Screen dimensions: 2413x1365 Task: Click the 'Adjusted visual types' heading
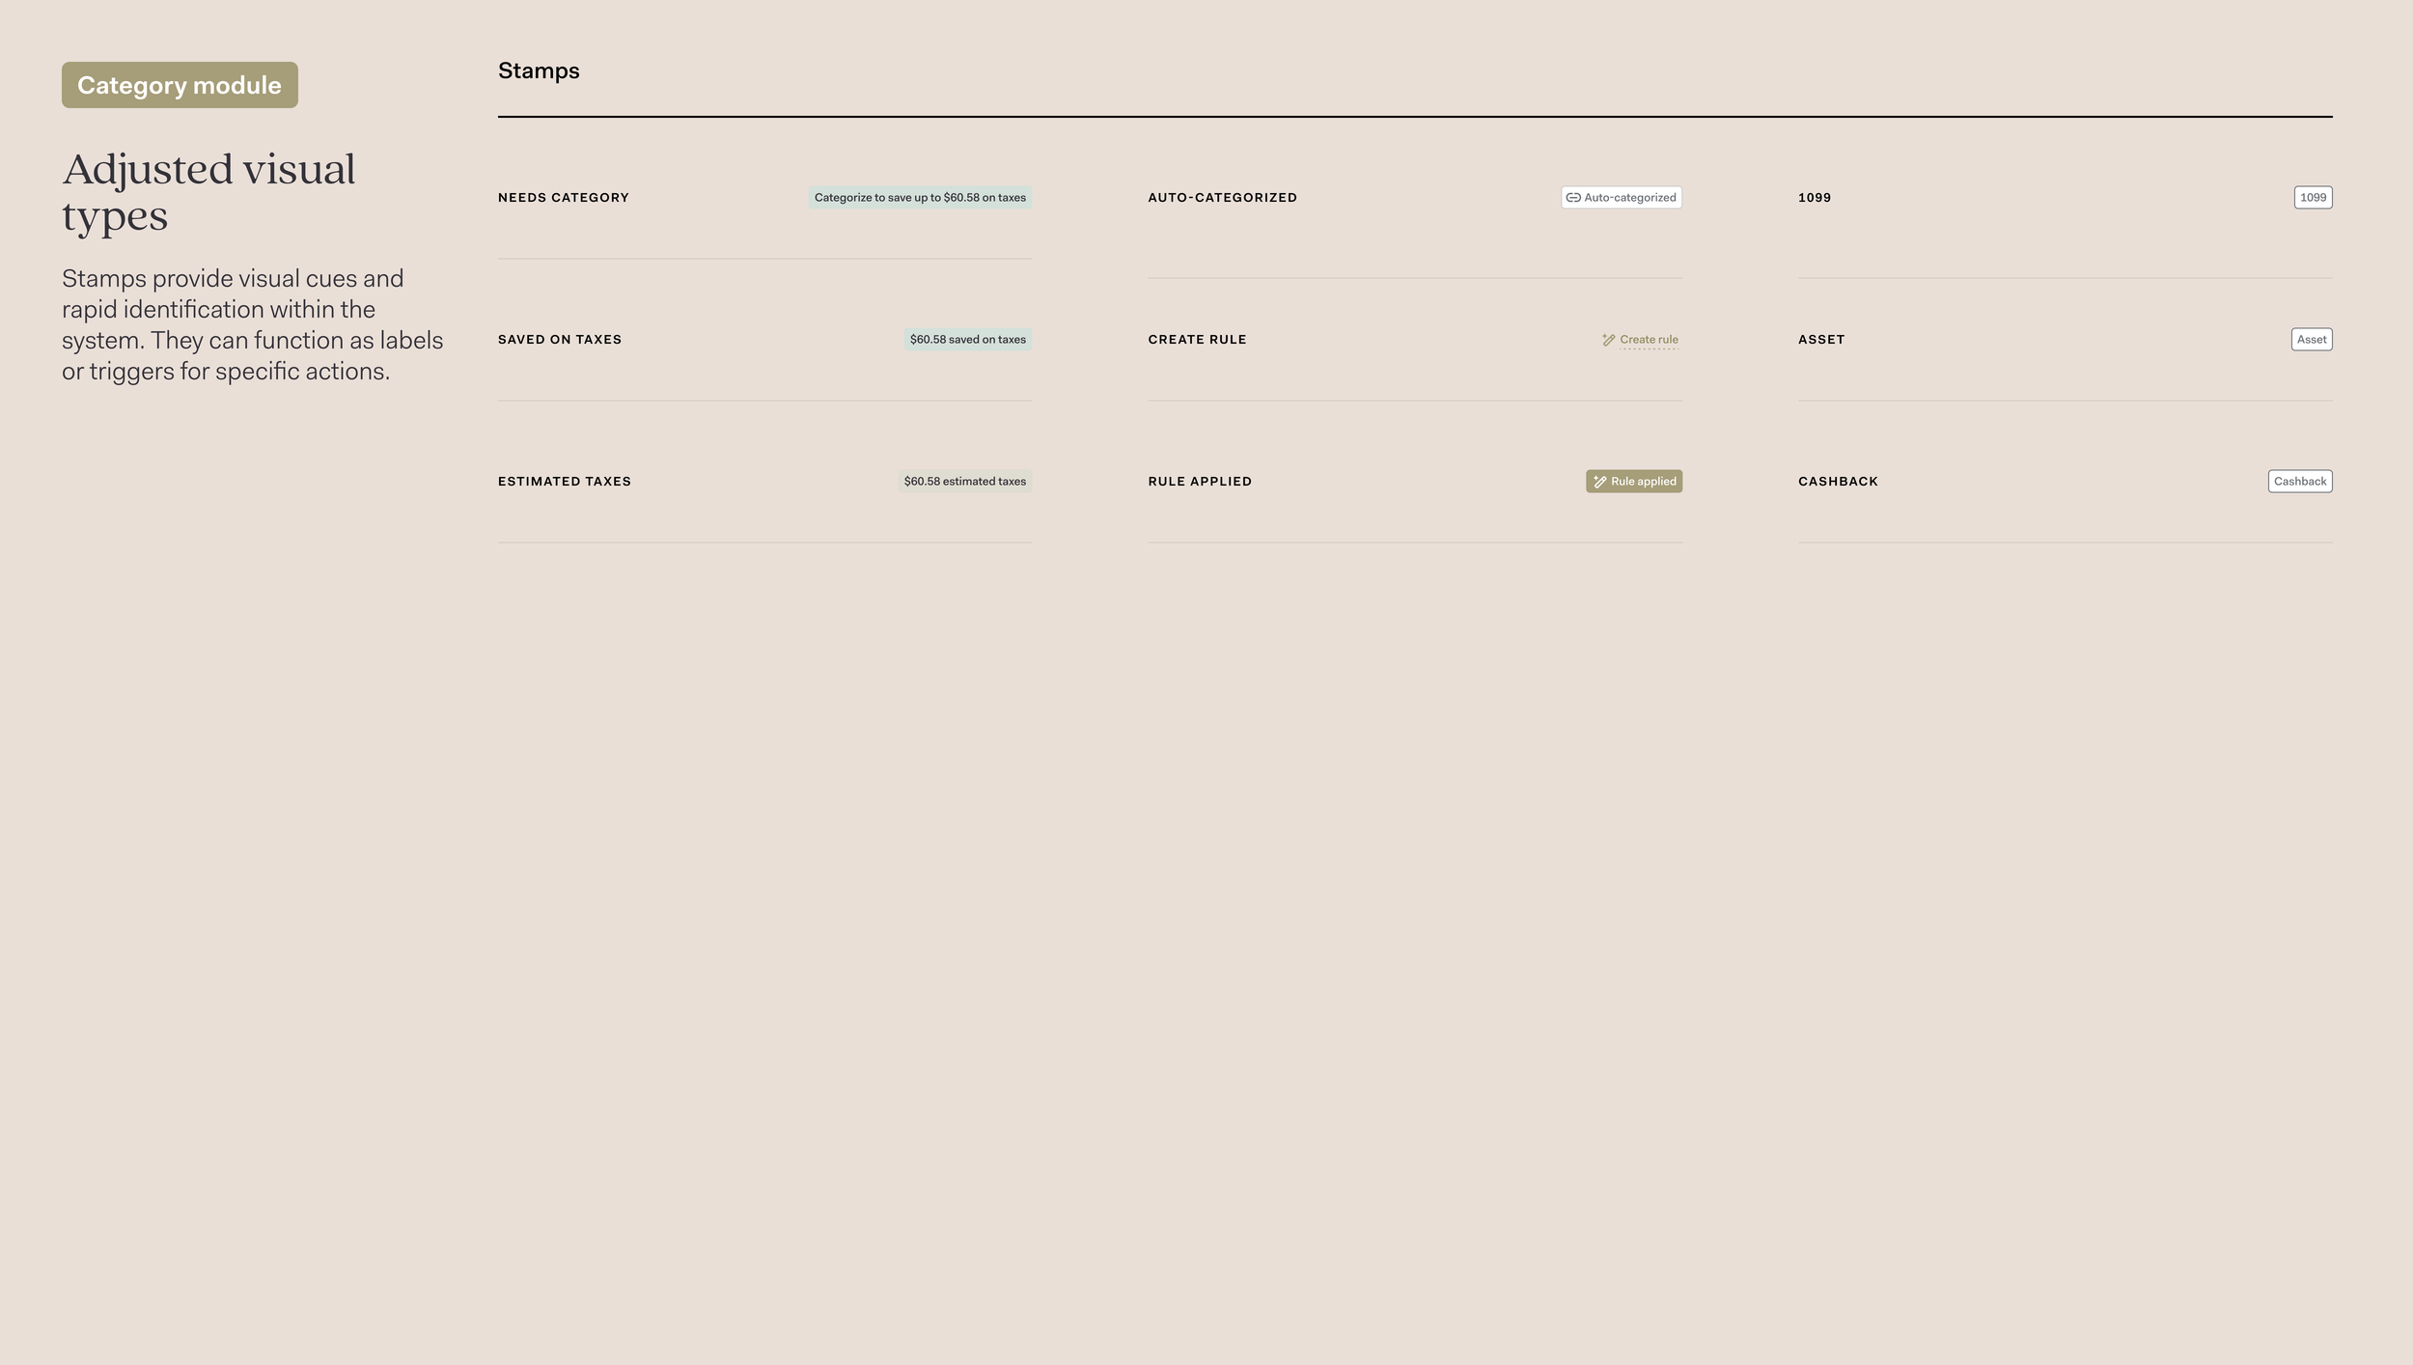click(208, 192)
